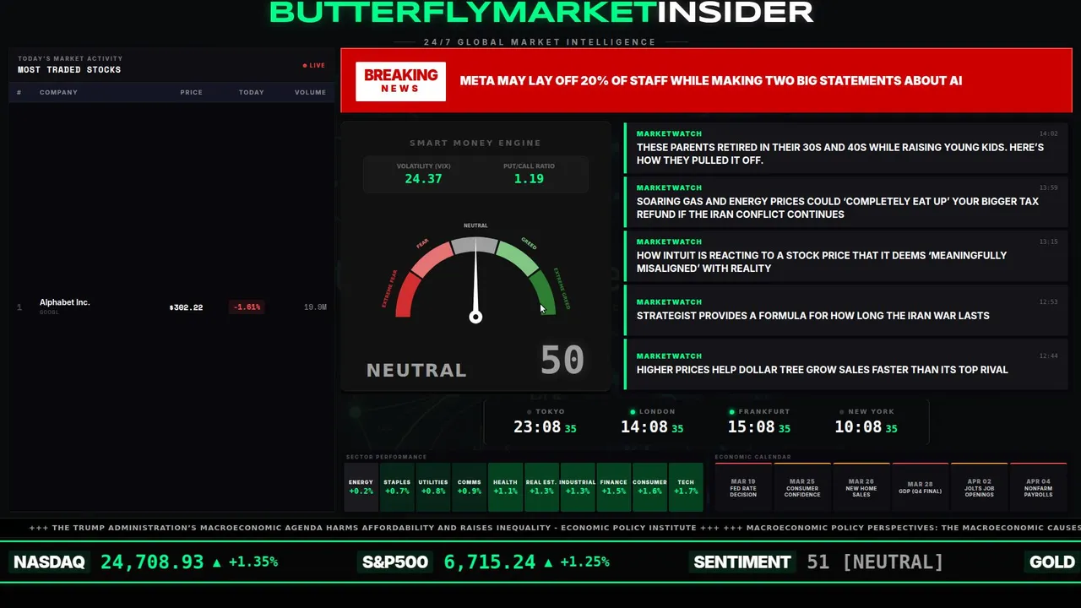Open the Dollar Tree sales story
1081x608 pixels.
click(847, 363)
